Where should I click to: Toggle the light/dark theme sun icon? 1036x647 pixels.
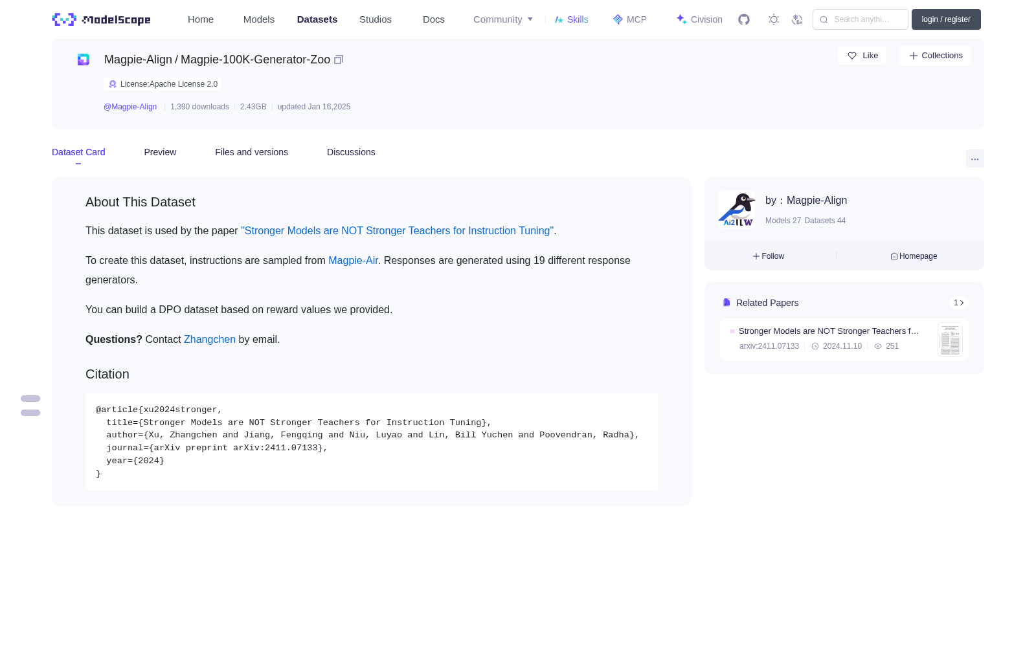click(774, 19)
